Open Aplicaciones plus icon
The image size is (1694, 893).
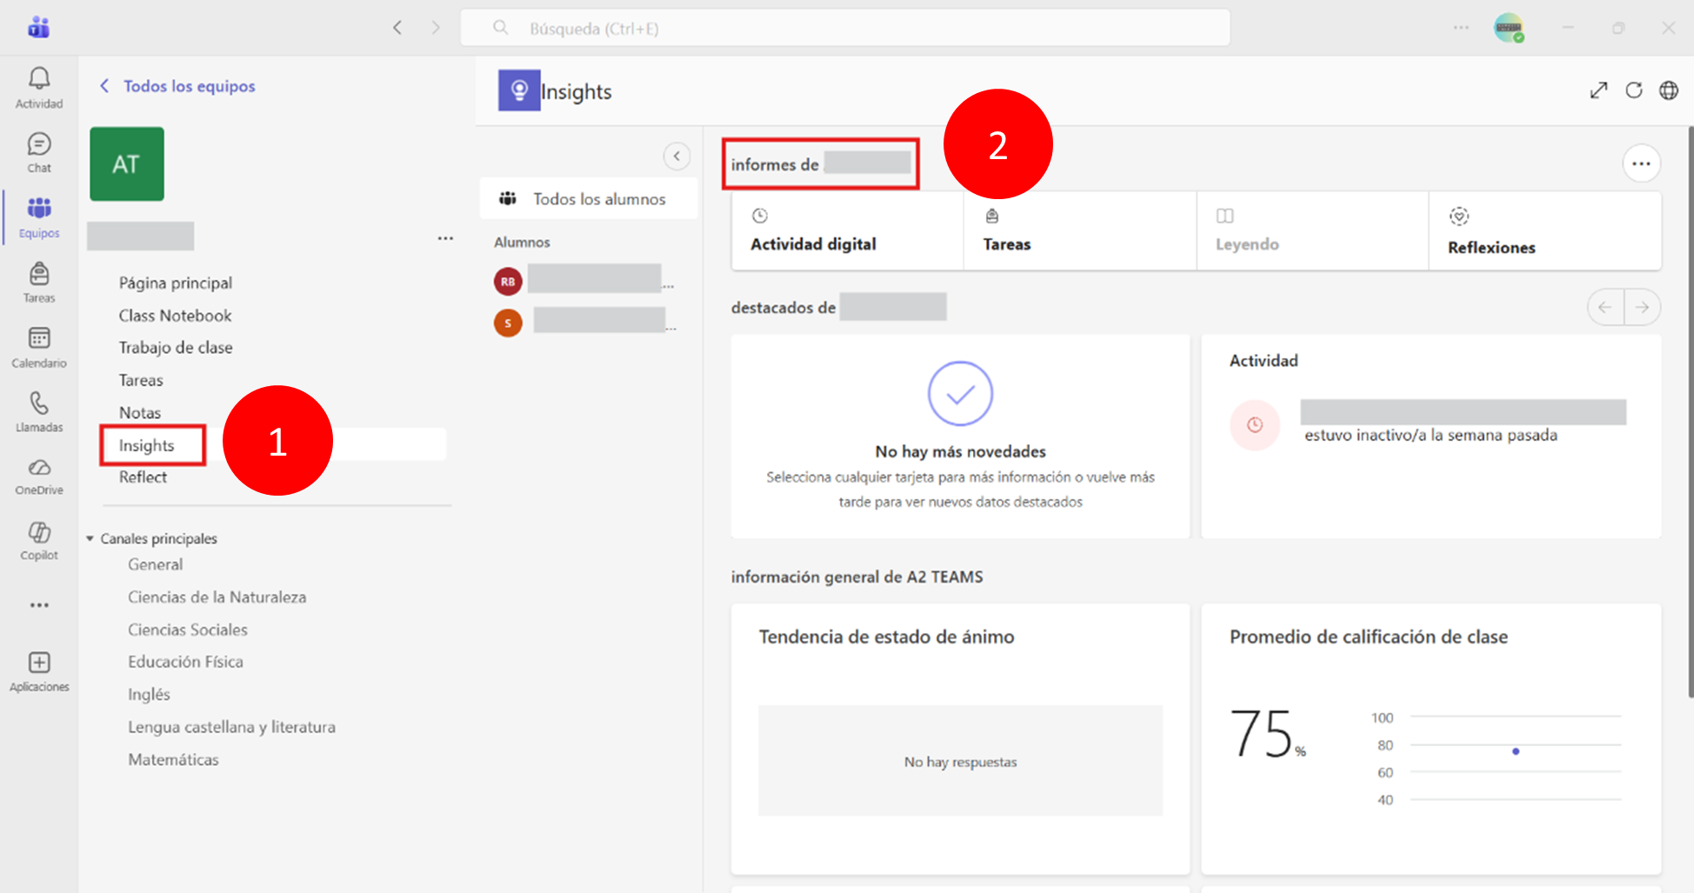point(39,672)
